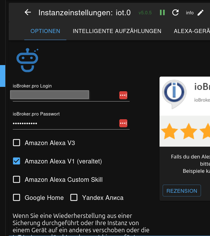The image size is (210, 236).
Task: Restart the instance with reload icon
Action: pos(175,12)
